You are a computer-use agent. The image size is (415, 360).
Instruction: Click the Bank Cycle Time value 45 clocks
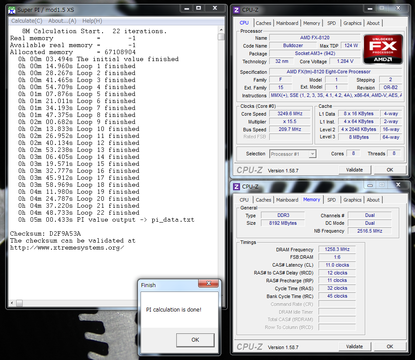337,296
